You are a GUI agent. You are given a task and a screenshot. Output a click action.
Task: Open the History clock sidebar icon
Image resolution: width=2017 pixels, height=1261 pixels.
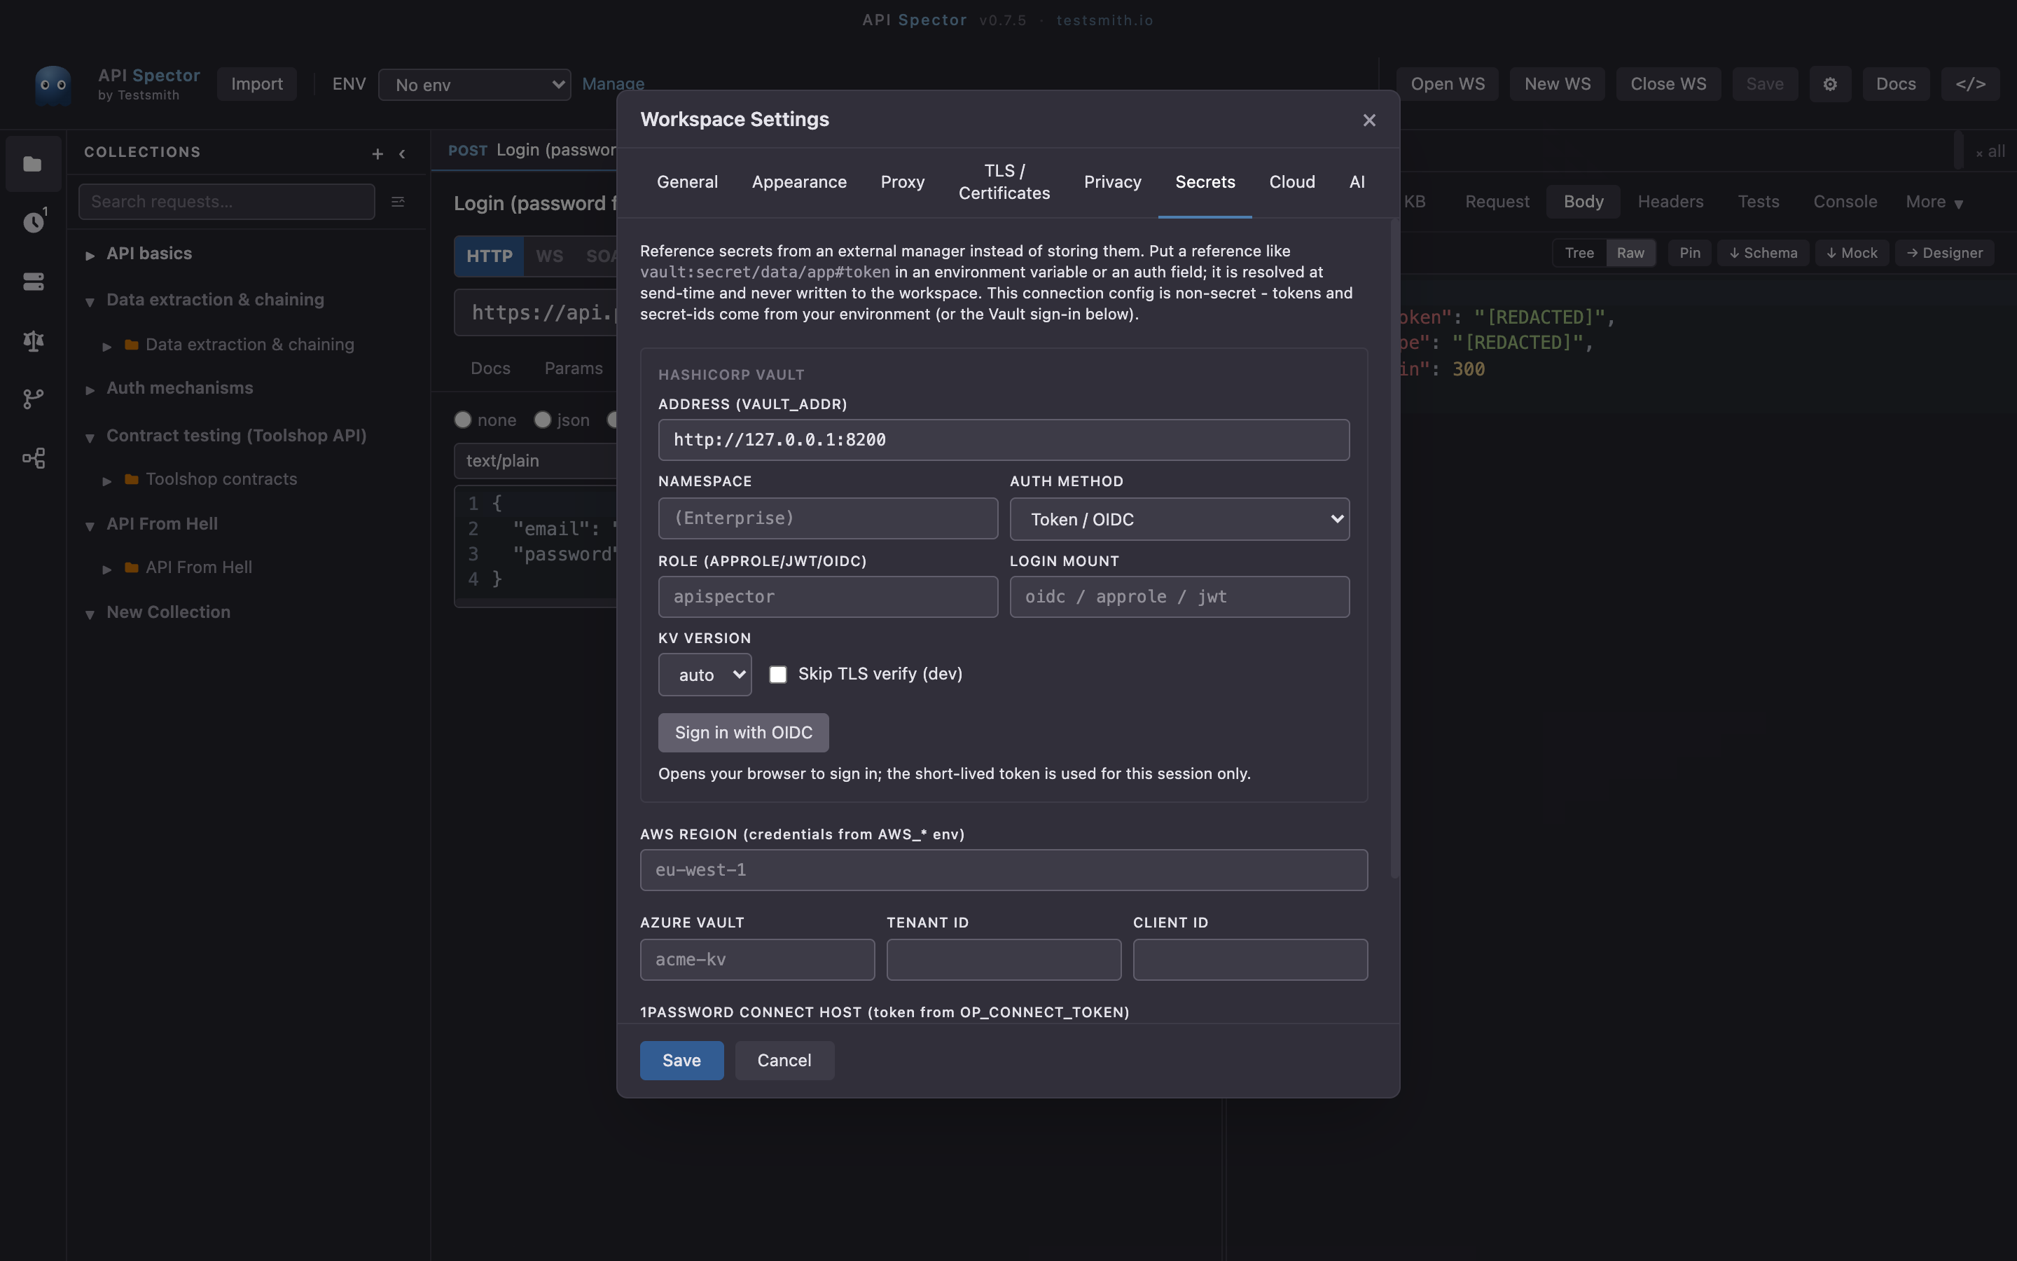[x=34, y=222]
